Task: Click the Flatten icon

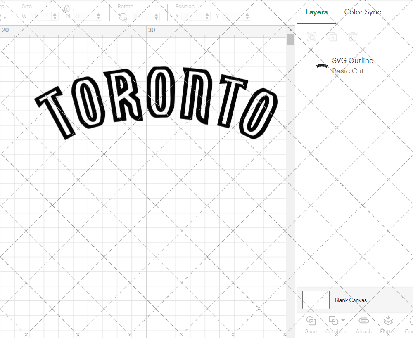Action: coord(388,321)
